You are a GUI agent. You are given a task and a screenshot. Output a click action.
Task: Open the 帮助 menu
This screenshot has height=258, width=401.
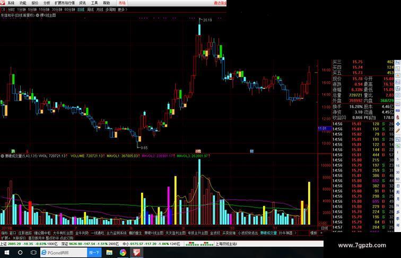107,3
